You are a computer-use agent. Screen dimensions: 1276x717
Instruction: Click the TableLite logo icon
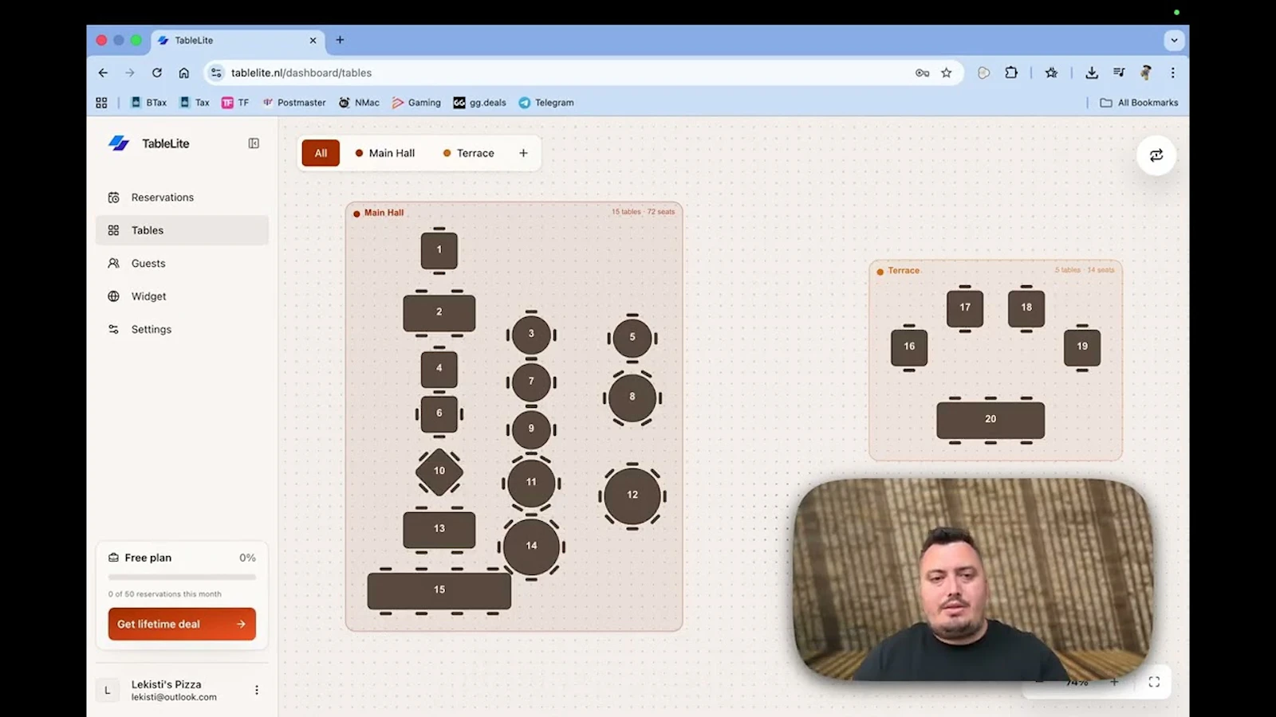coord(119,143)
